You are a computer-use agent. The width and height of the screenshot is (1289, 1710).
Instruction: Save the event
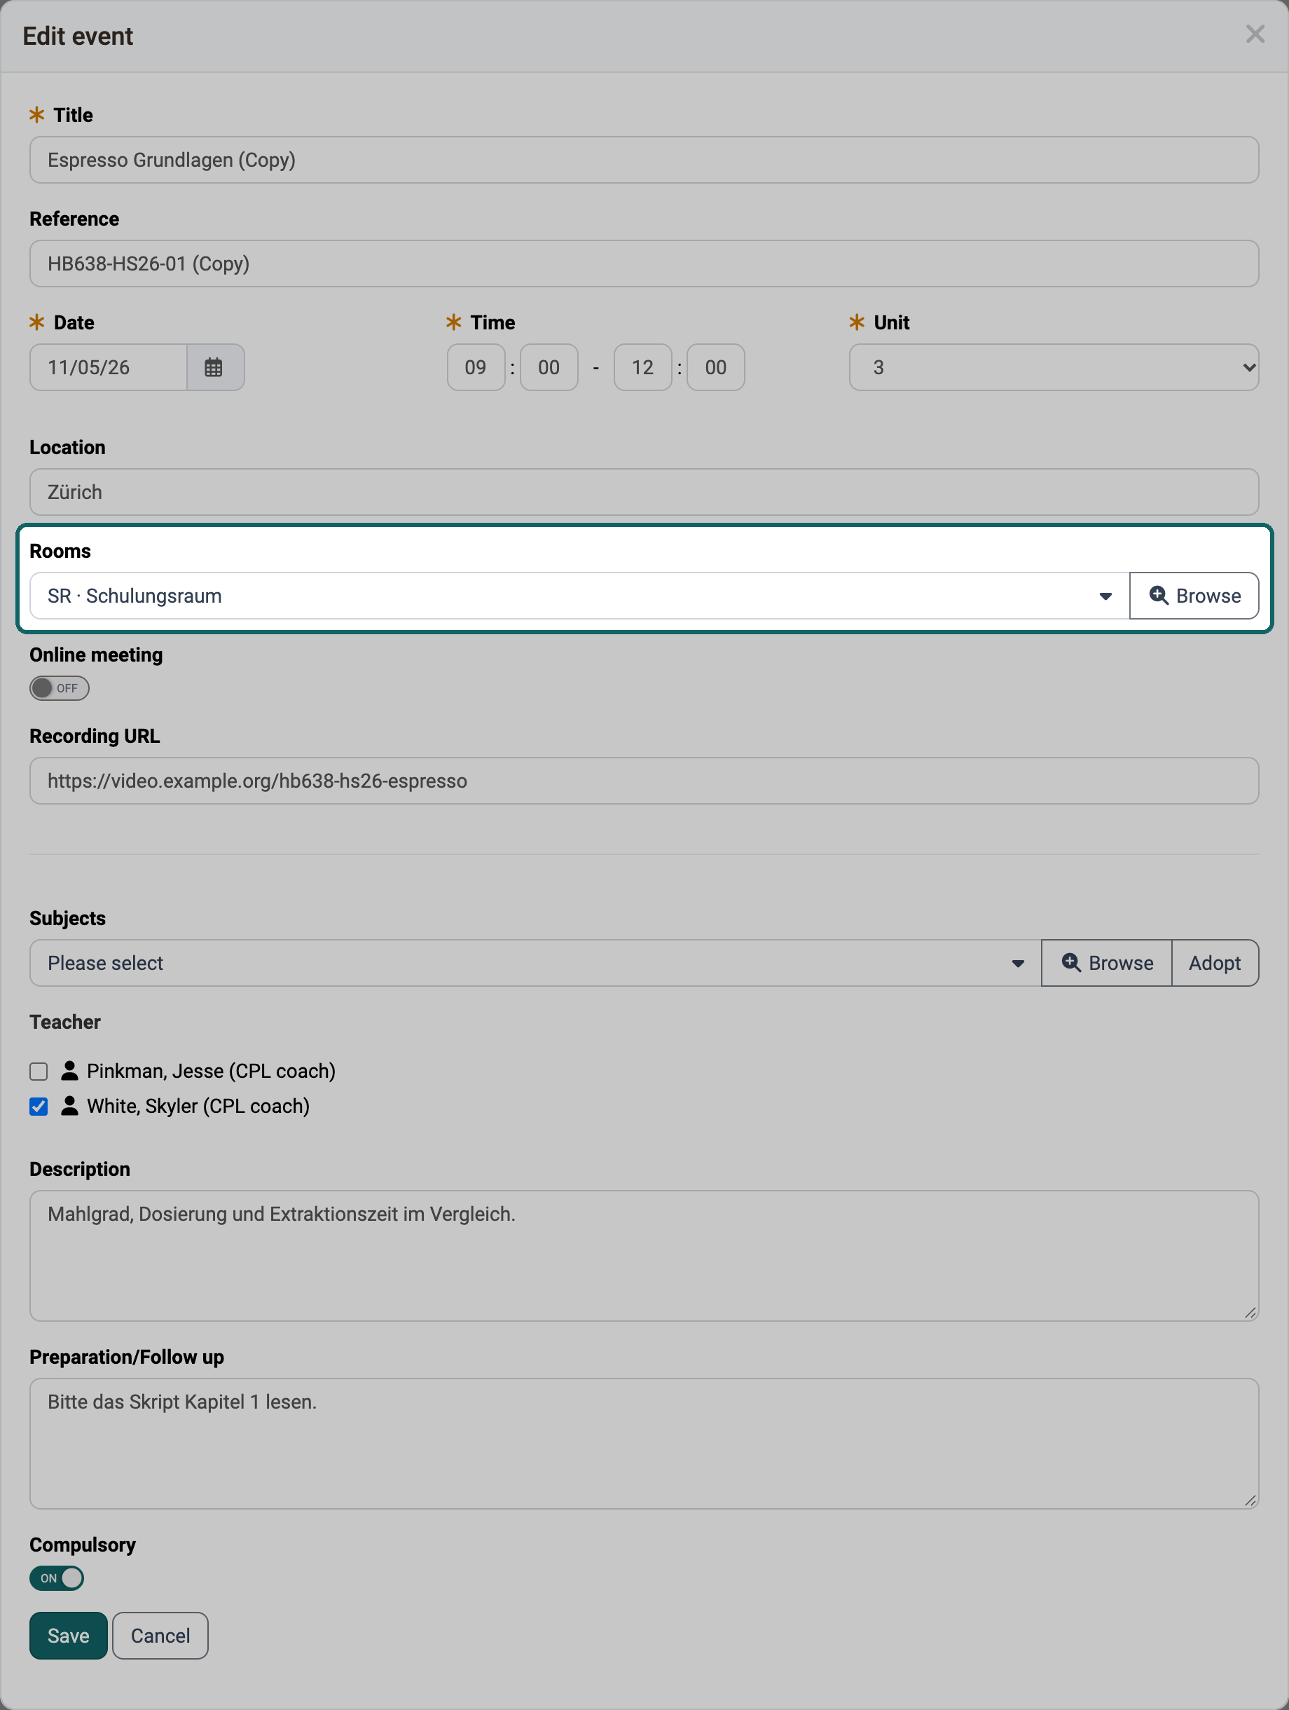pos(69,1636)
